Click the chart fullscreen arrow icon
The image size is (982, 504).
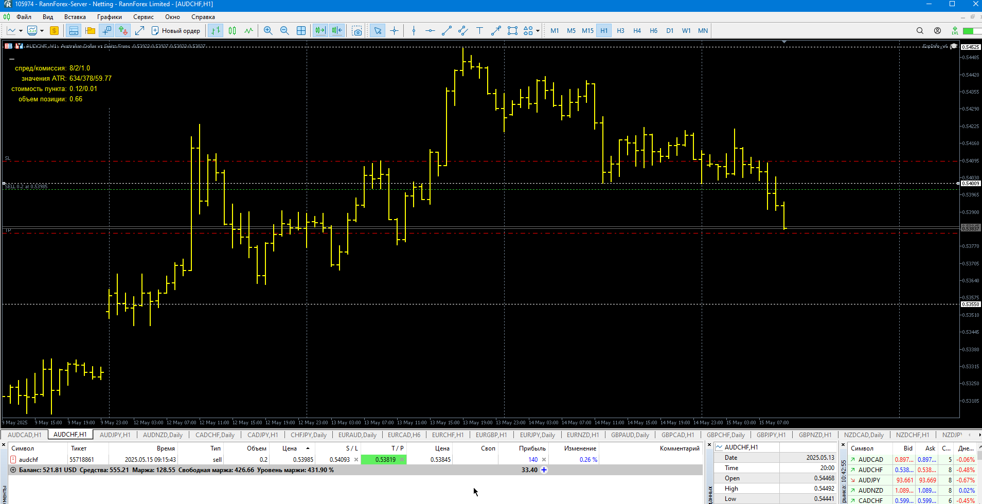pos(139,31)
